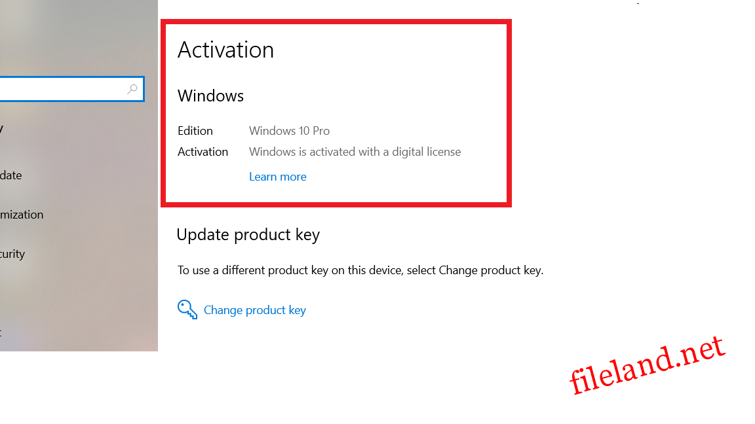Click the Change product key link
The height and width of the screenshot is (424, 755).
click(254, 310)
